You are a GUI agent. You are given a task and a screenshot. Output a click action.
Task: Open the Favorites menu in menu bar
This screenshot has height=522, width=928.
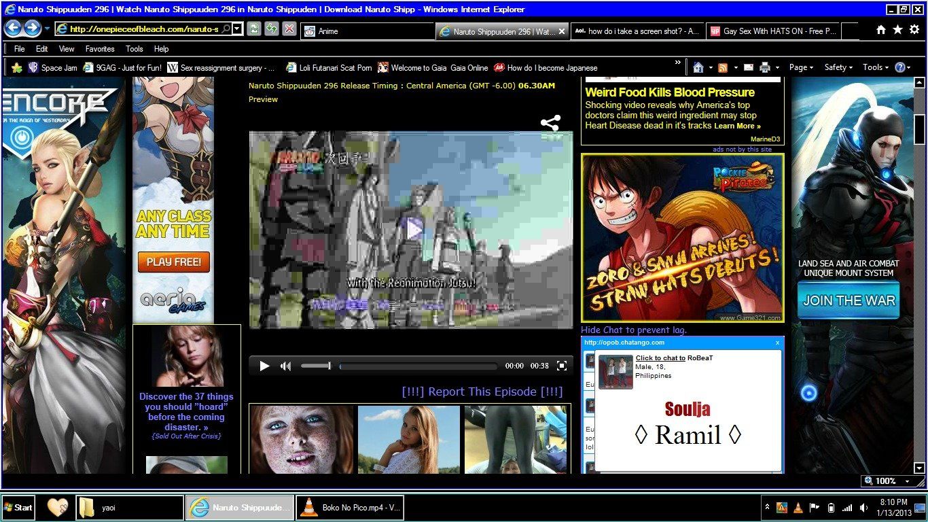[100, 49]
